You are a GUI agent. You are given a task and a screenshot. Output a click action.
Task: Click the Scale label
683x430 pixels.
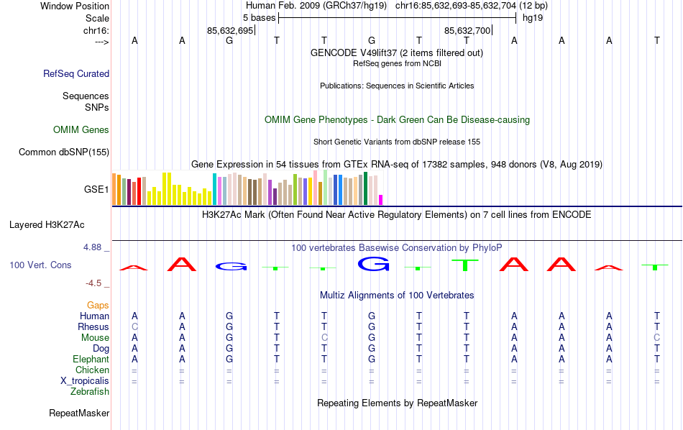click(x=97, y=18)
